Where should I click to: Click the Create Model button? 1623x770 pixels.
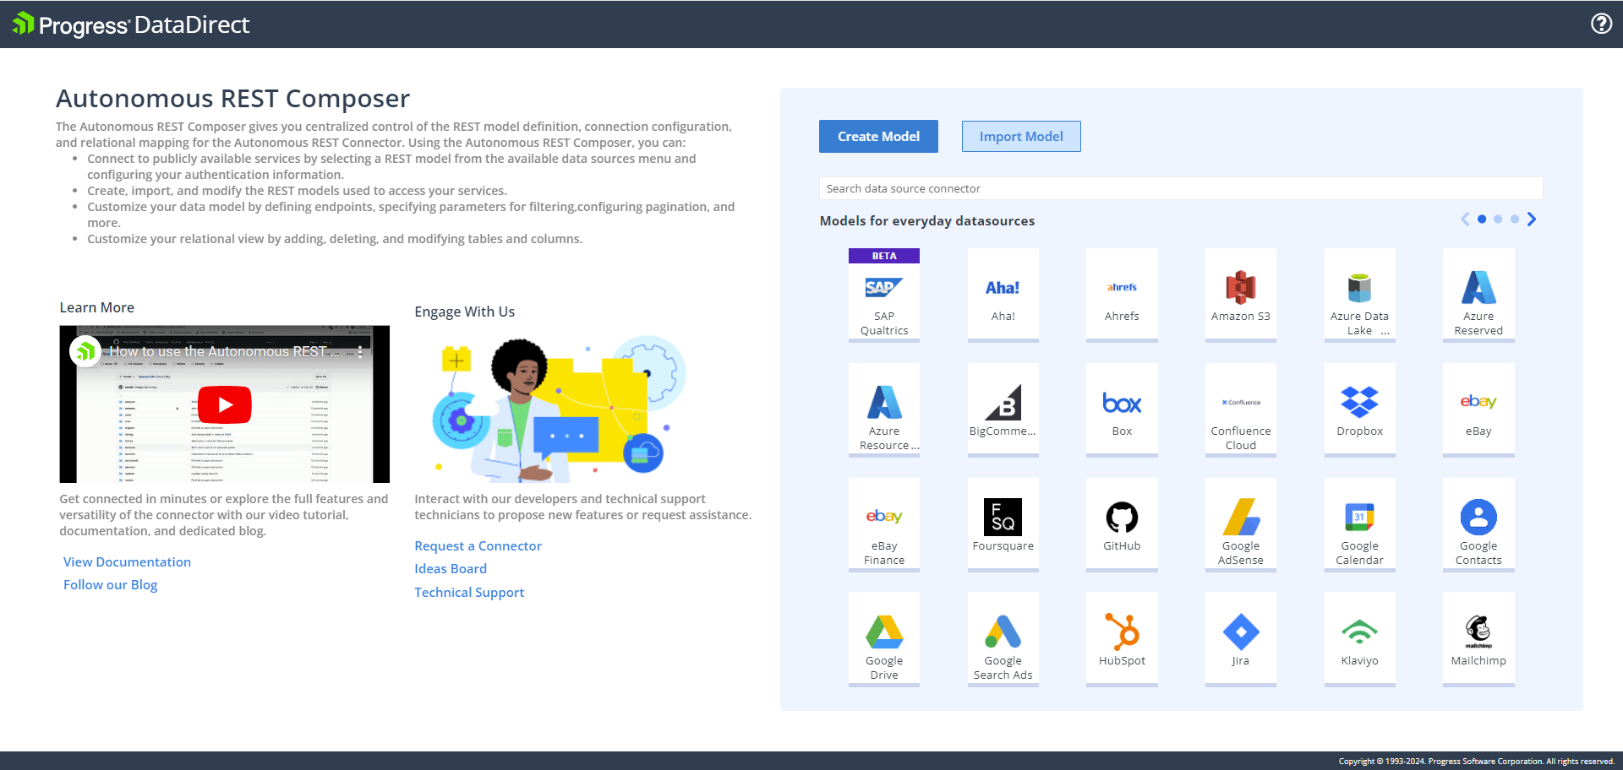click(878, 137)
